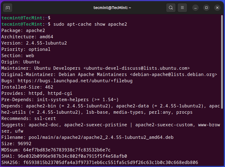The height and width of the screenshot is (167, 225).
Task: Click the Version 2.4.55-1ubuntu2 line
Action: pos(34,43)
